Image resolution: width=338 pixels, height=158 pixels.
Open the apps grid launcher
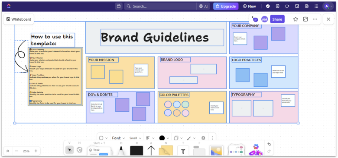[x=316, y=6]
